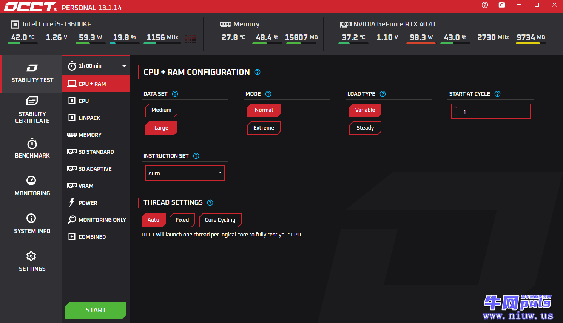Click the CPU chip icon beside Intel Core
Screen dimensions: 563x323
[x=15, y=25]
